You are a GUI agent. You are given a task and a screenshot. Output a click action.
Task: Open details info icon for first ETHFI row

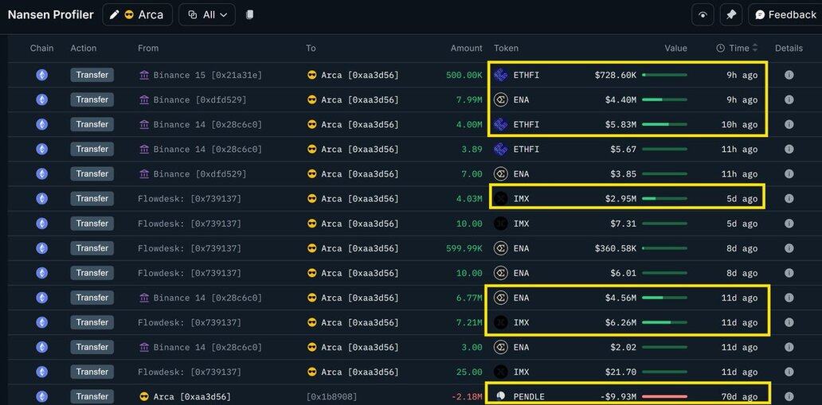pos(789,76)
